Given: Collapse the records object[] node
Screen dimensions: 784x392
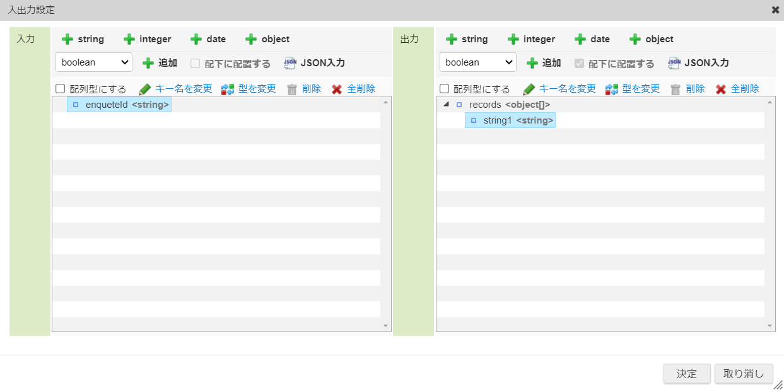Looking at the screenshot, I should [x=447, y=105].
